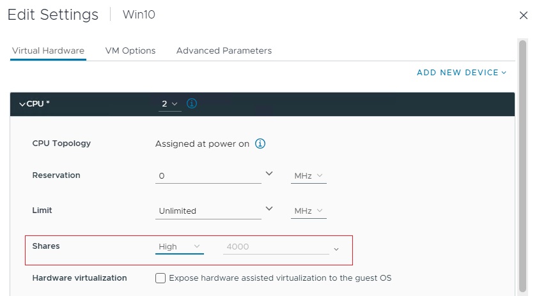Open the Advanced Parameters tab
The width and height of the screenshot is (539, 296).
pyautogui.click(x=224, y=50)
